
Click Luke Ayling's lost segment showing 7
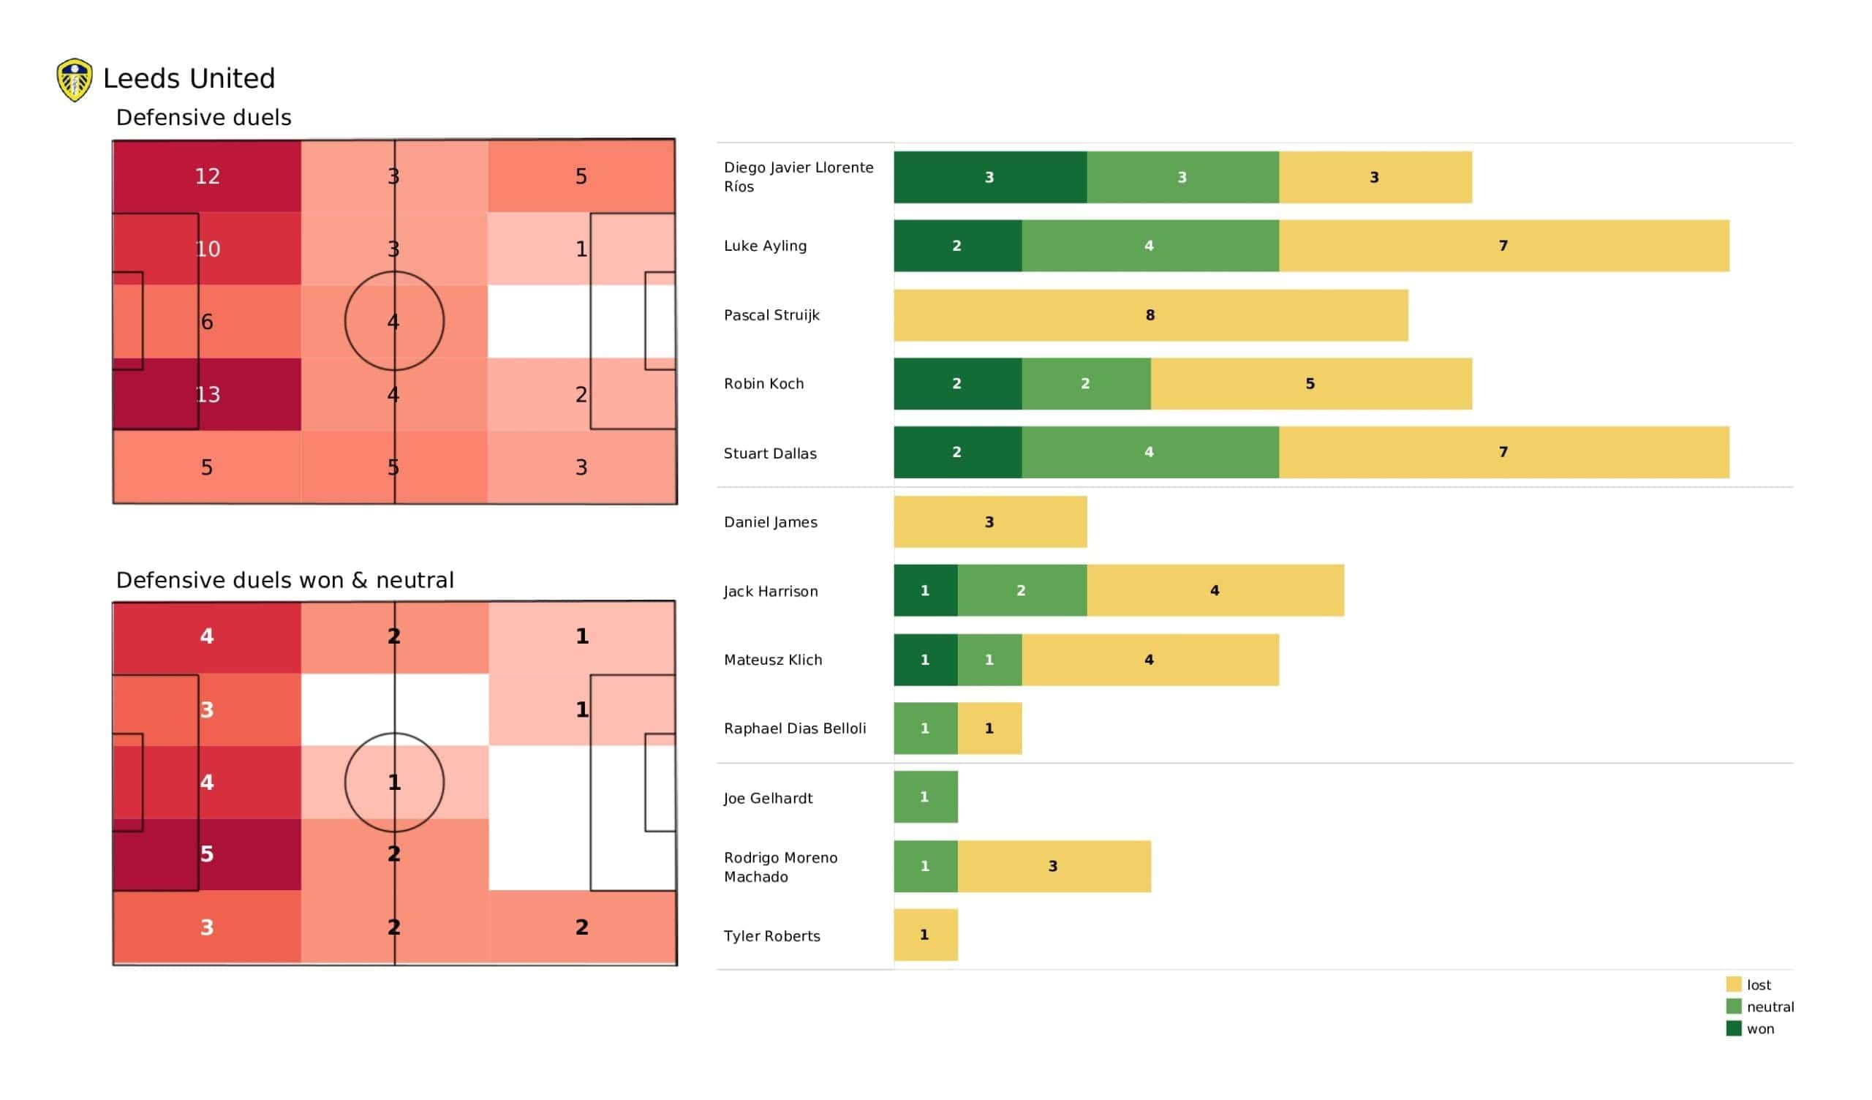[1504, 246]
